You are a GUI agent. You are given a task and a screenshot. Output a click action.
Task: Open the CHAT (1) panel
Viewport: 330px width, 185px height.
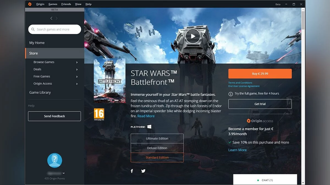pyautogui.click(x=265, y=180)
